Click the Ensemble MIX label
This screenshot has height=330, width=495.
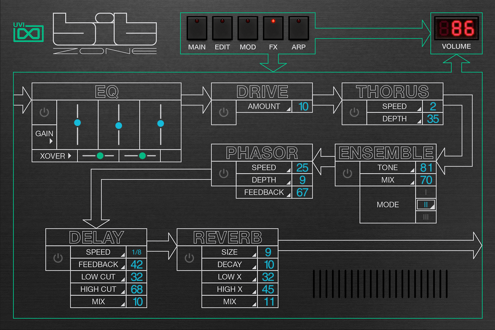pyautogui.click(x=388, y=180)
